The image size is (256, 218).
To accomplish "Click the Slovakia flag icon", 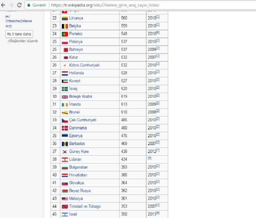I will pyautogui.click(x=65, y=184).
